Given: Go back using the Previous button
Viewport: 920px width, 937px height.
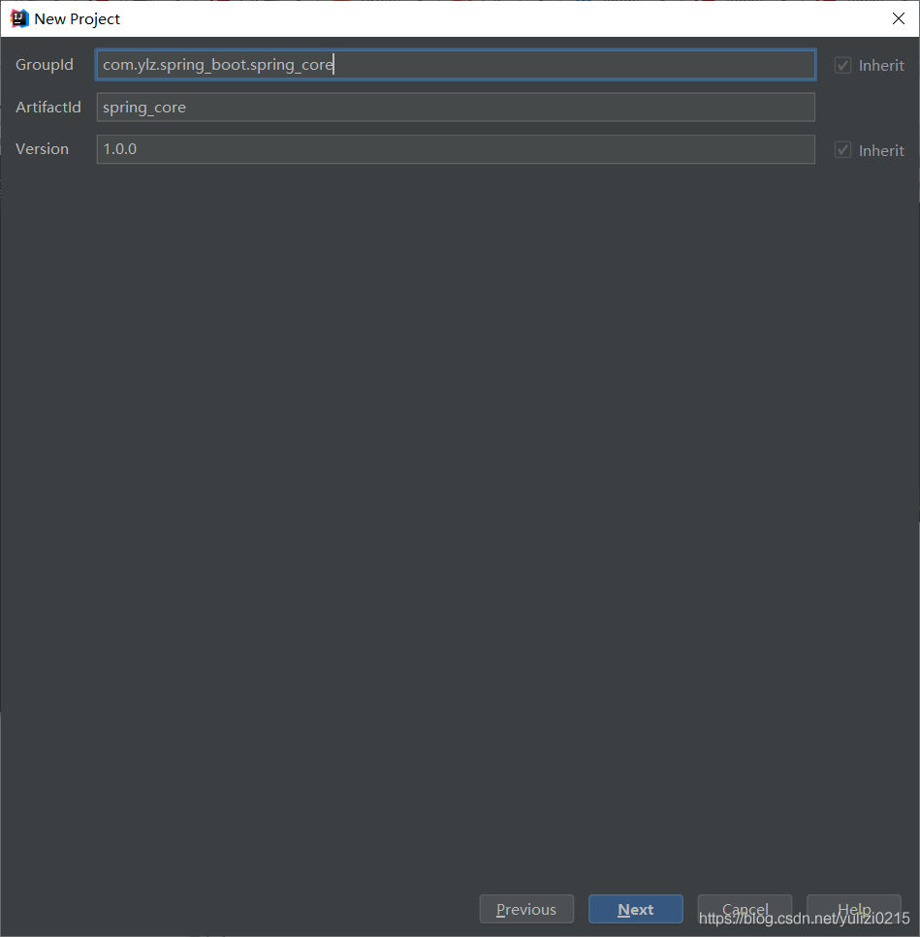Looking at the screenshot, I should pos(526,909).
